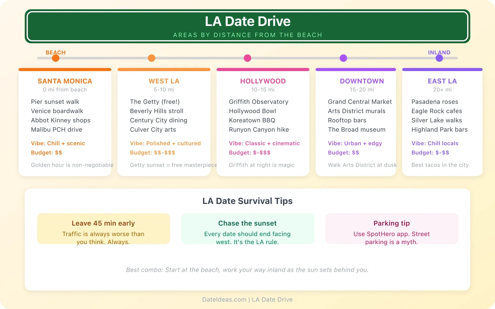
Task: Click the DateIdeas.com footer text
Action: (247, 299)
